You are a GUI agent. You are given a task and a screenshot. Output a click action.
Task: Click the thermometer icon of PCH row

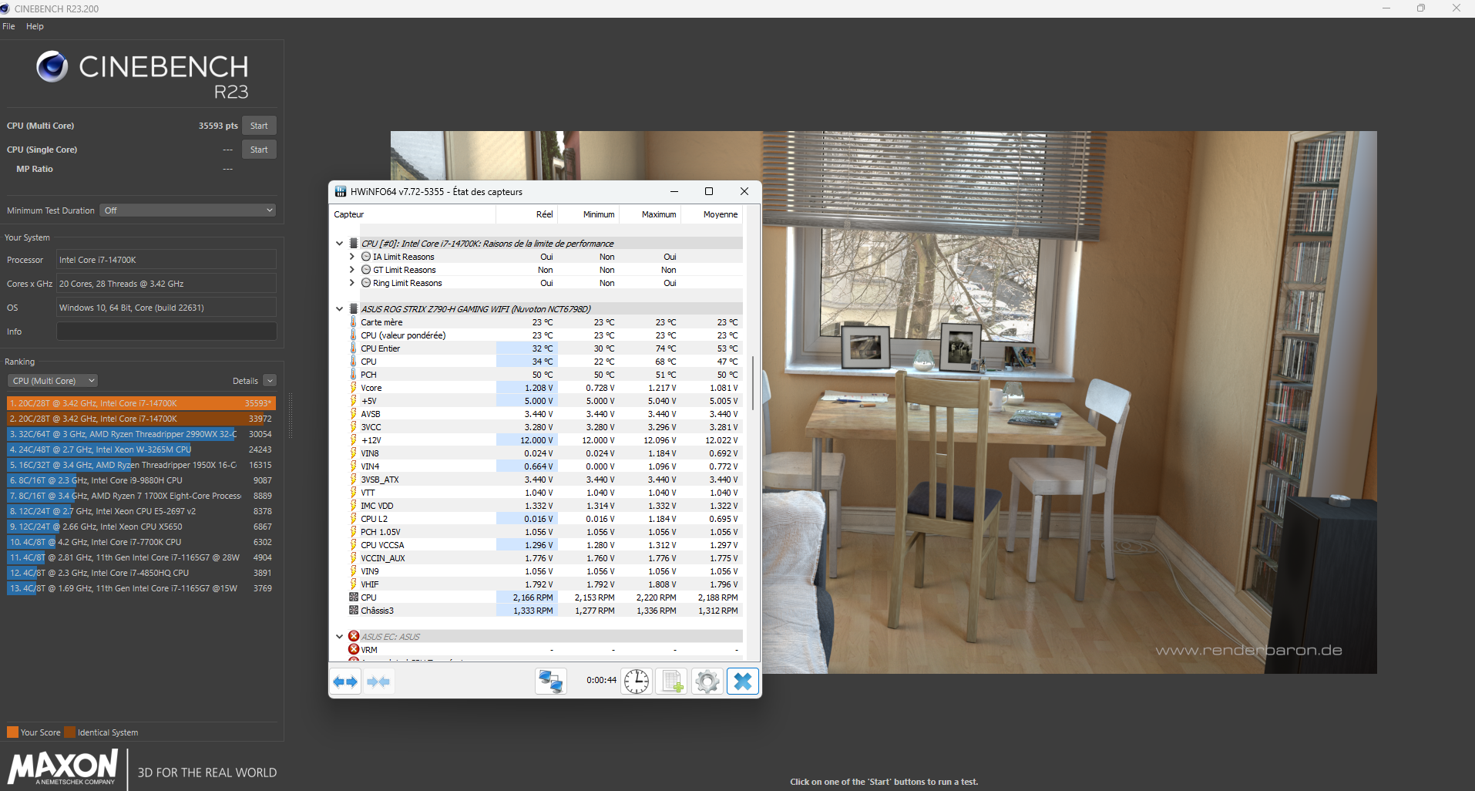(354, 375)
